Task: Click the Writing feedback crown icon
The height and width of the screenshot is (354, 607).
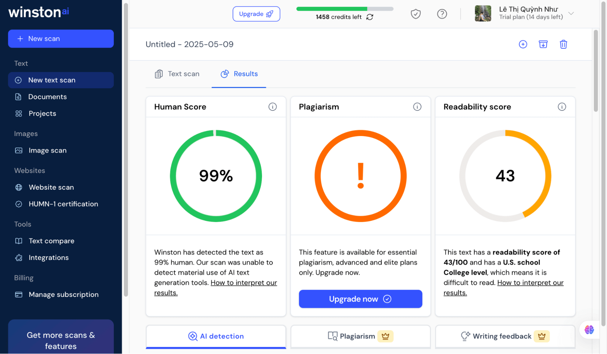Action: (x=542, y=336)
